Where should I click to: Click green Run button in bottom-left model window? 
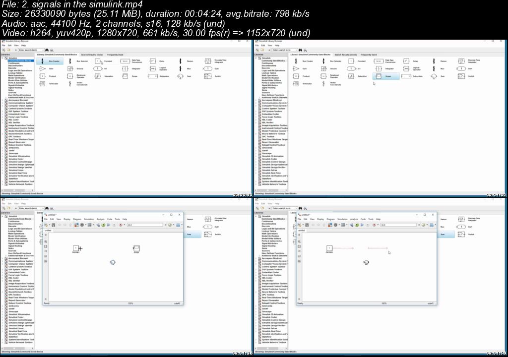pyautogui.click(x=103, y=225)
